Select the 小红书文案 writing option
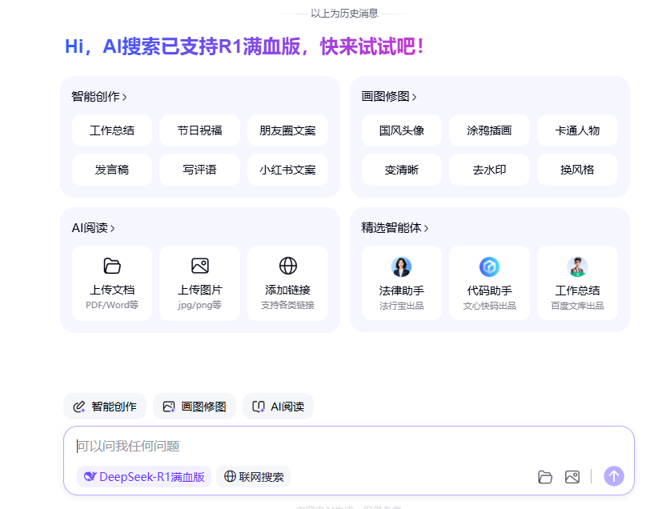The height and width of the screenshot is (509, 666). coord(287,170)
